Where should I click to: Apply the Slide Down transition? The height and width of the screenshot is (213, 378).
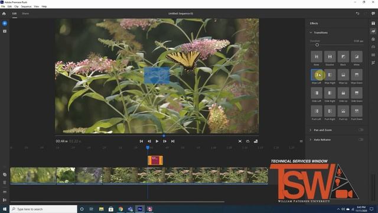point(357,93)
